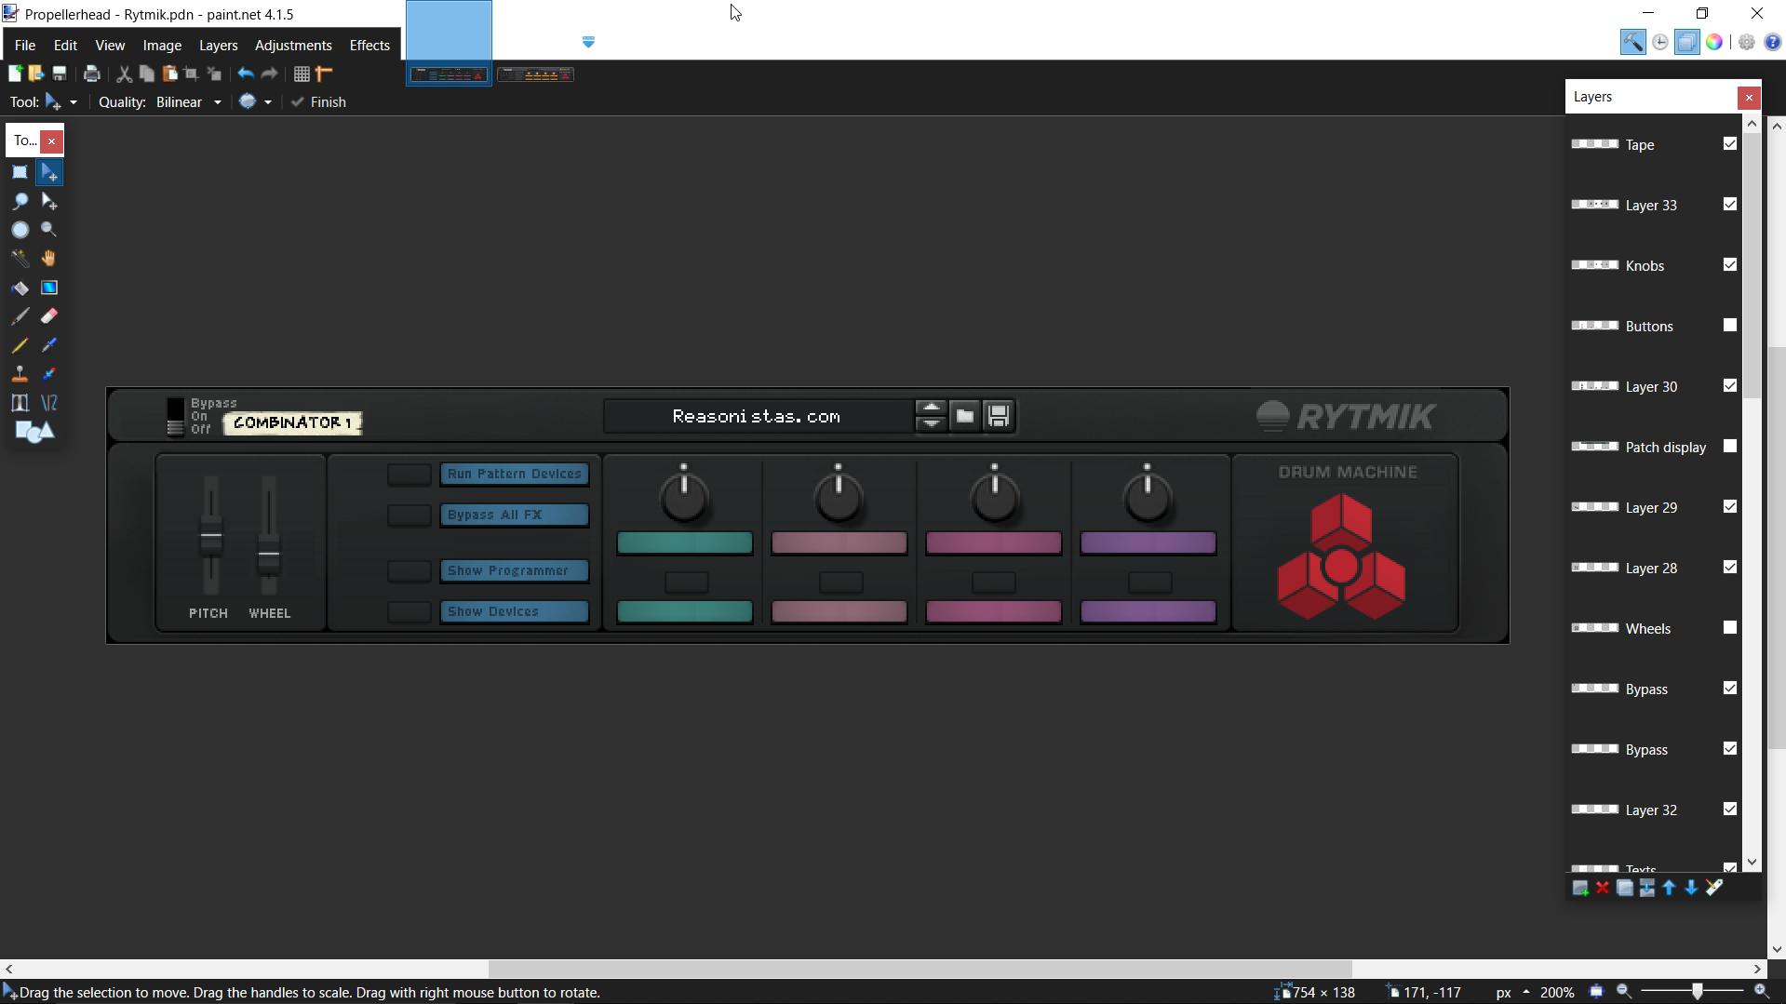Show the Patch display layer
1786x1004 pixels.
(x=1730, y=447)
